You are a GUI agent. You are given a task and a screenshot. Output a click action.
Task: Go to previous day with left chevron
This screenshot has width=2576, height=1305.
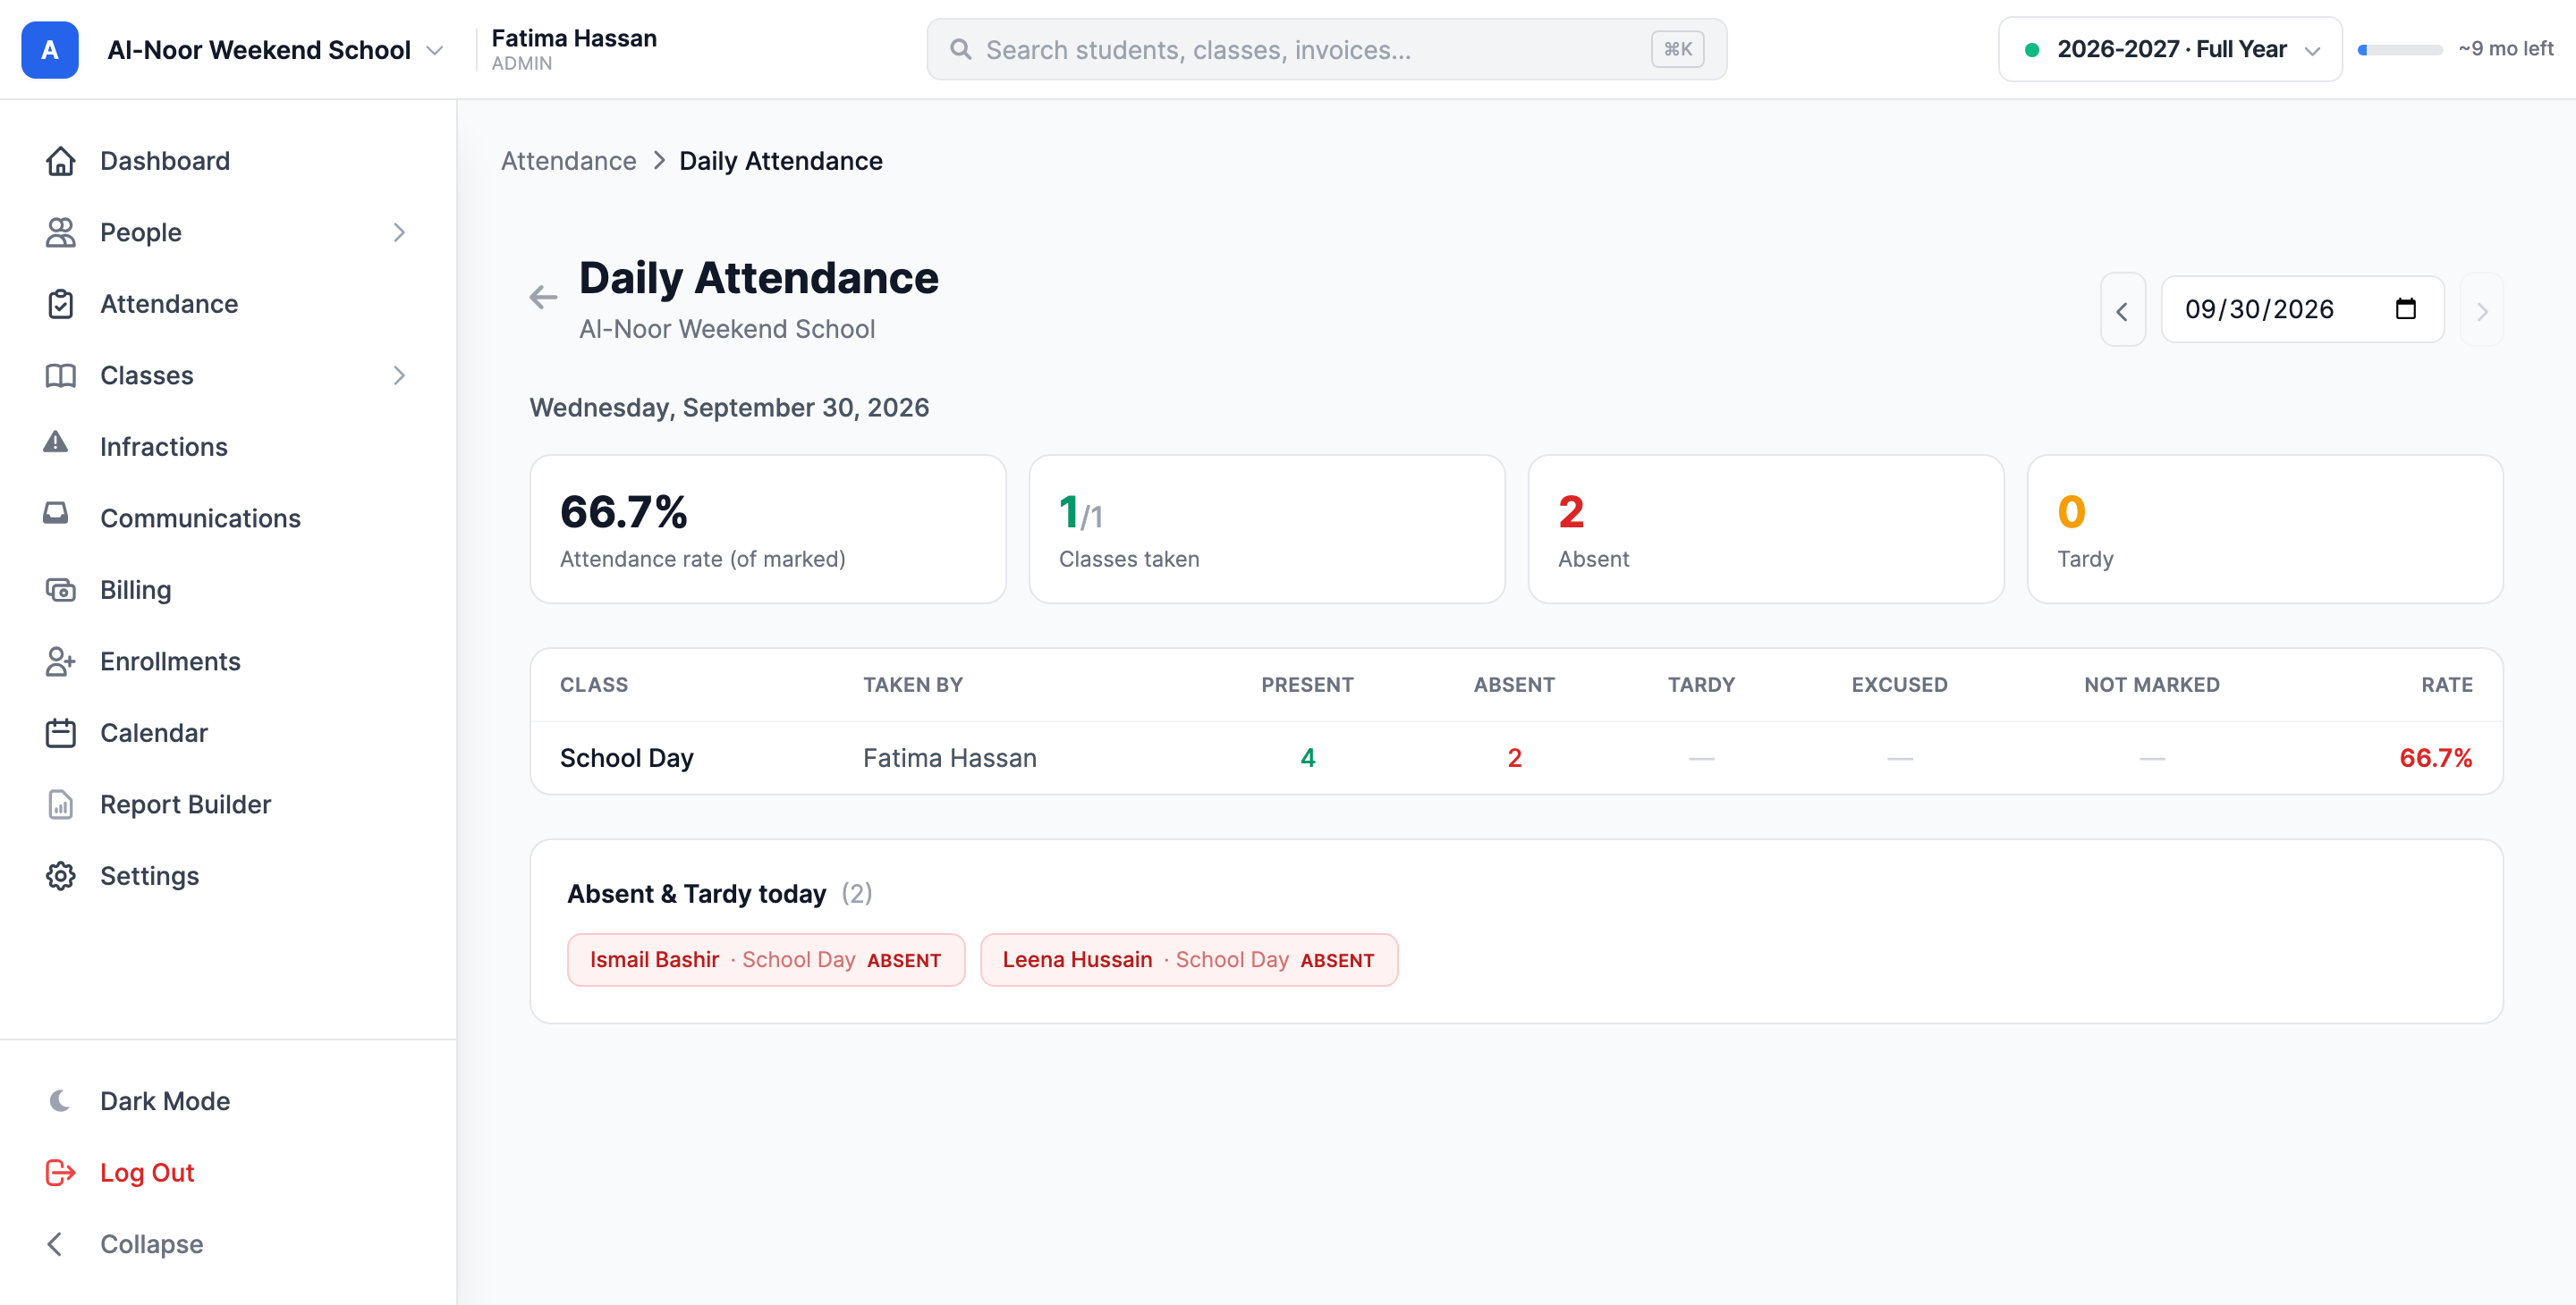coord(2122,310)
